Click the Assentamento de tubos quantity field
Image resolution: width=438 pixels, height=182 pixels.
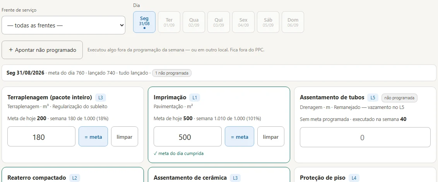(x=365, y=137)
